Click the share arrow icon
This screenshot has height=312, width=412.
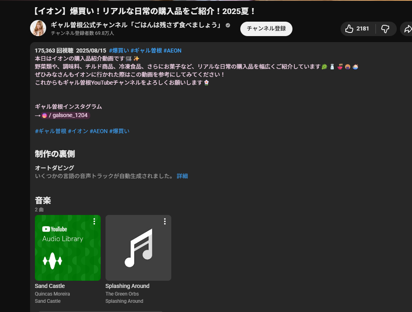coord(408,29)
